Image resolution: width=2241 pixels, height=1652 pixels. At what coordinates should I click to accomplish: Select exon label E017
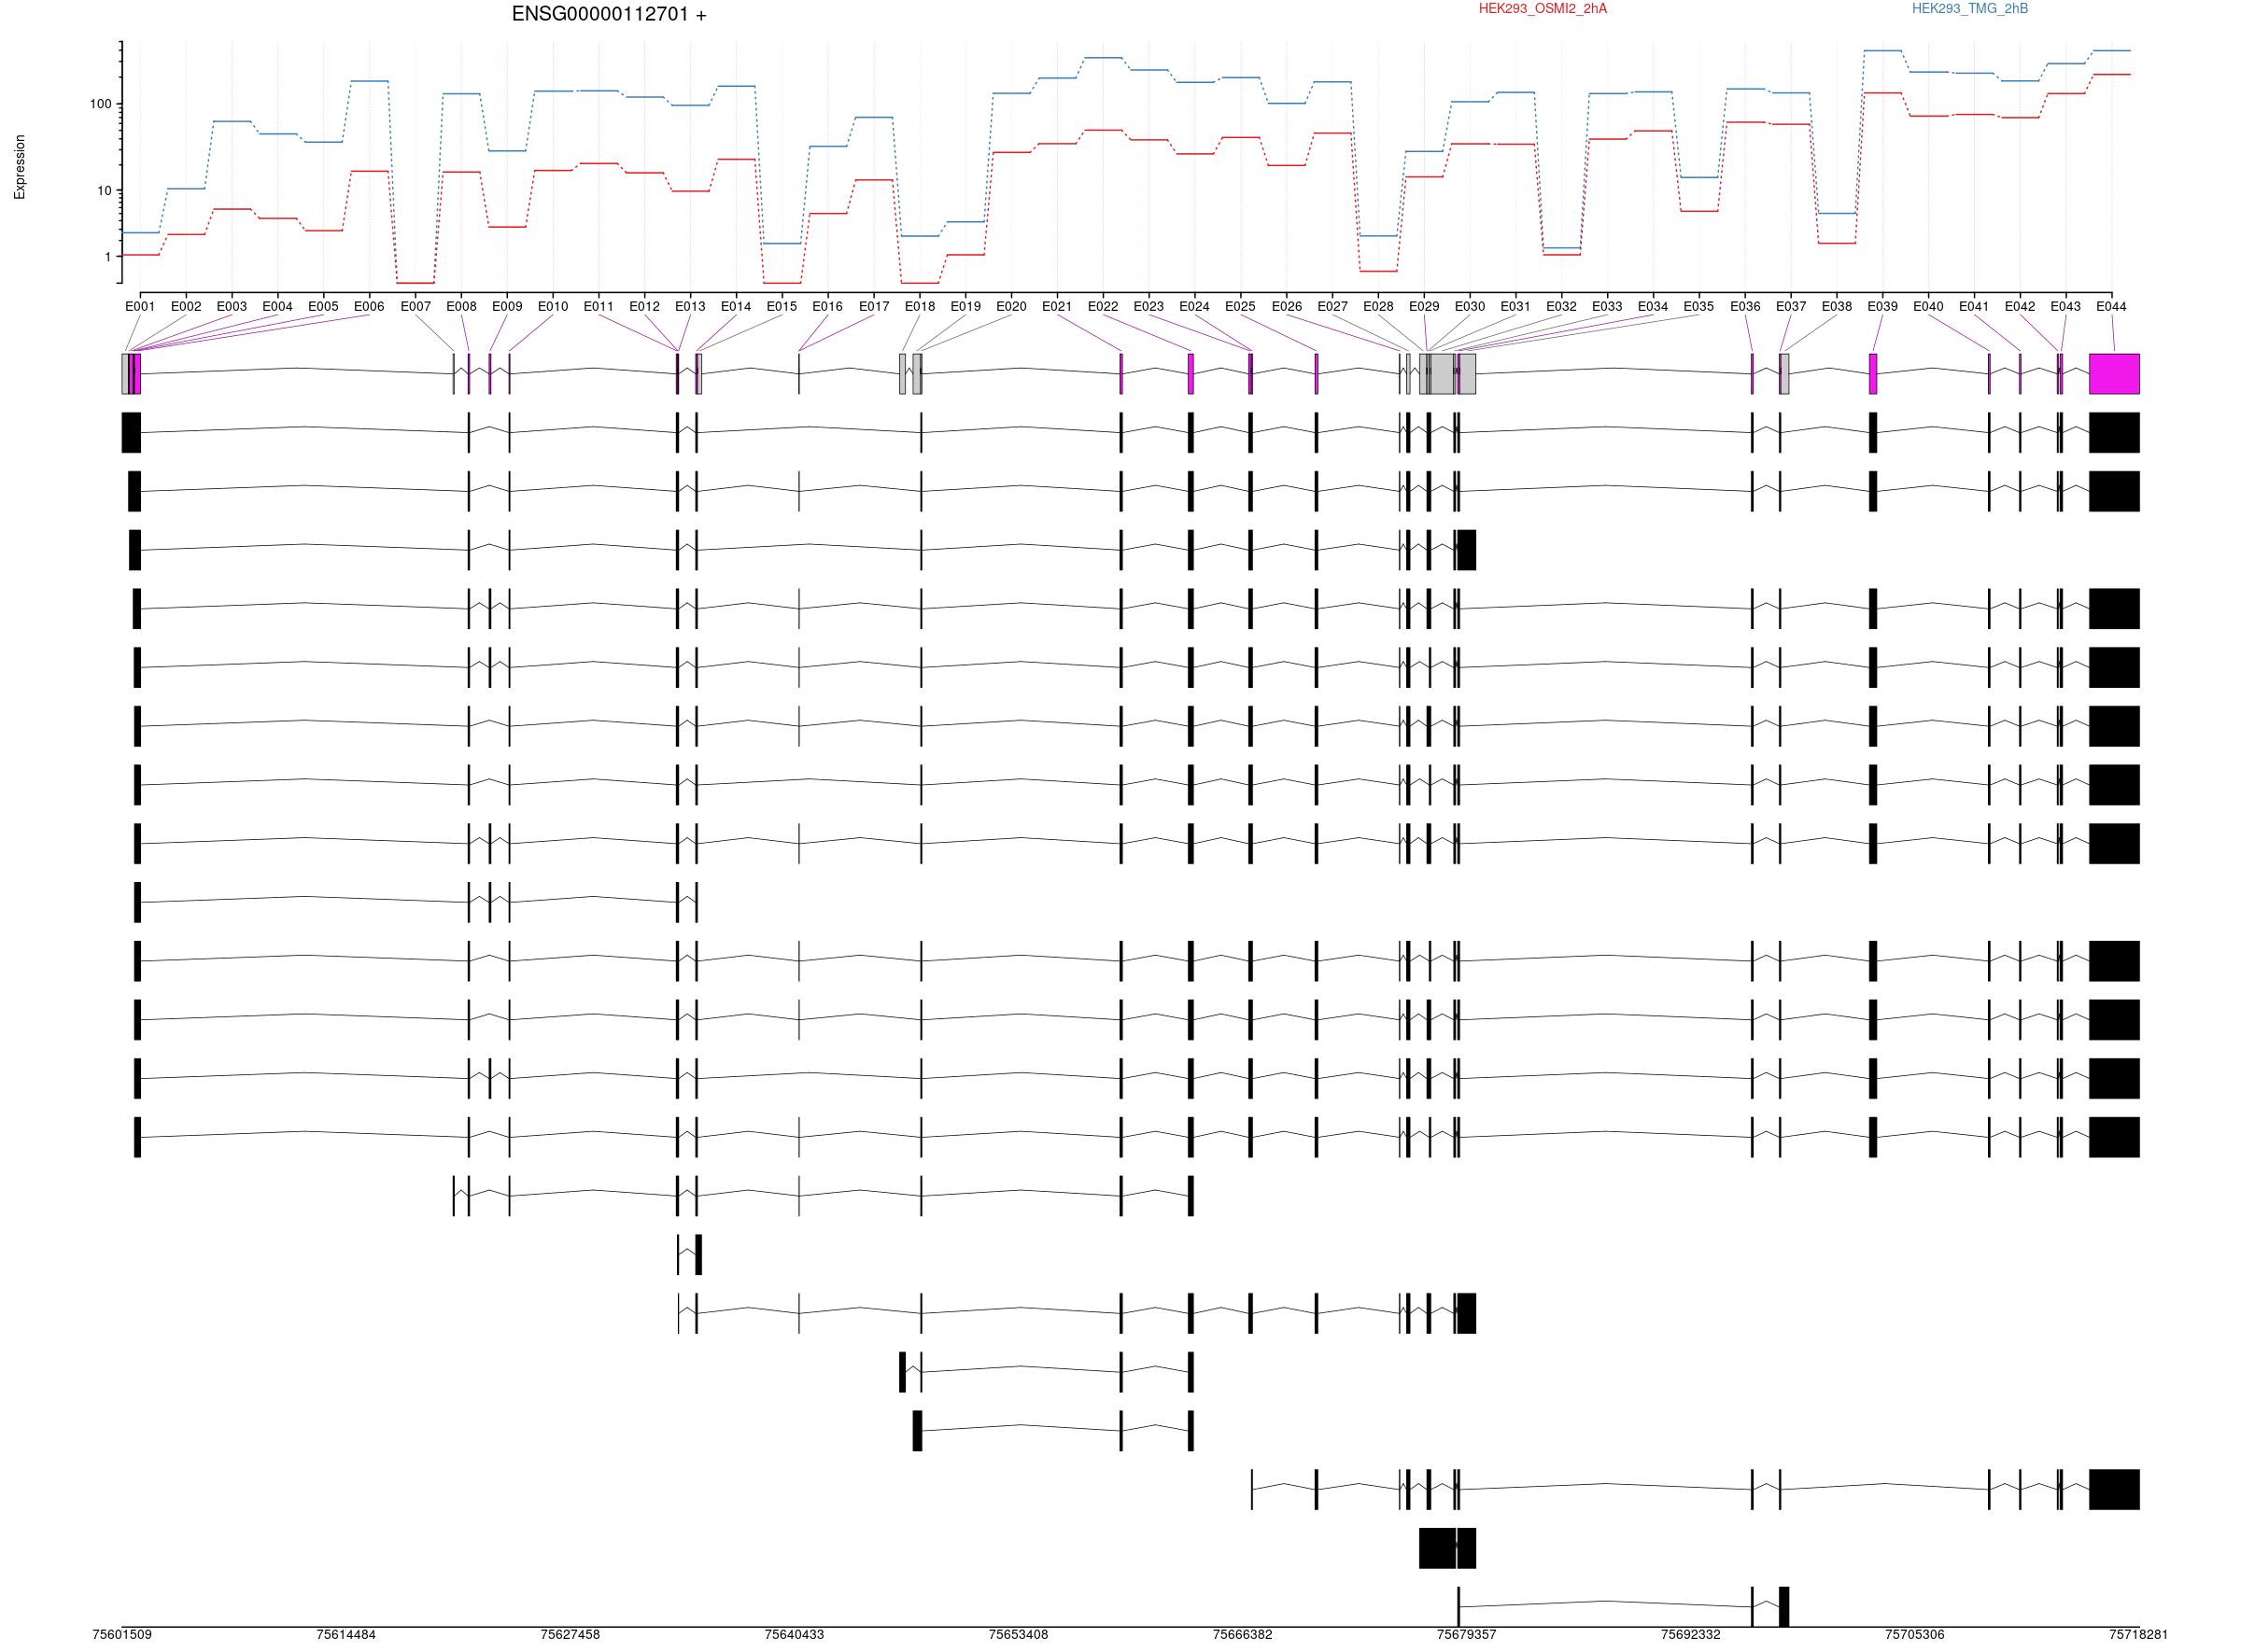pyautogui.click(x=873, y=307)
